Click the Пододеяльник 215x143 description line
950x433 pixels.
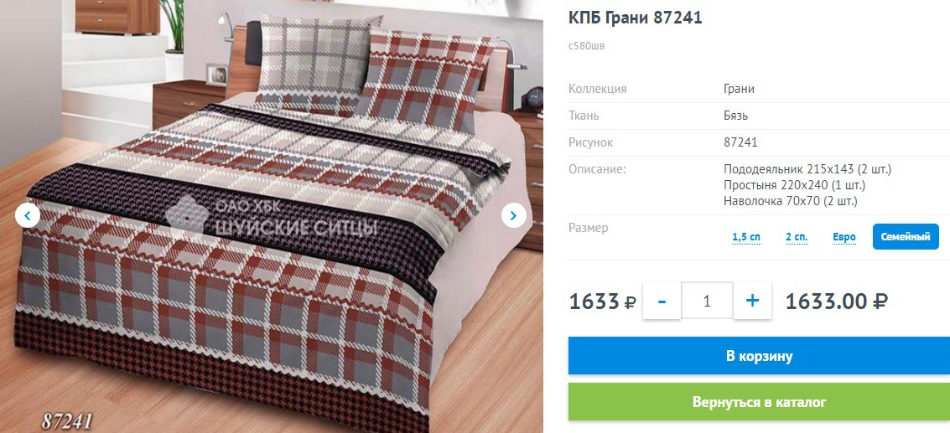click(x=807, y=169)
